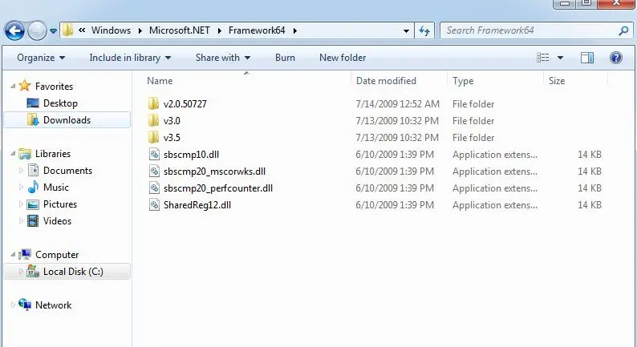This screenshot has width=637, height=347.
Task: Open the Include in library menu
Action: click(130, 58)
